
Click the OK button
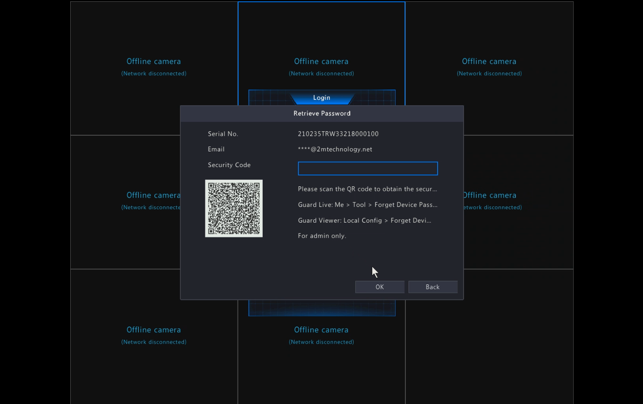[379, 287]
